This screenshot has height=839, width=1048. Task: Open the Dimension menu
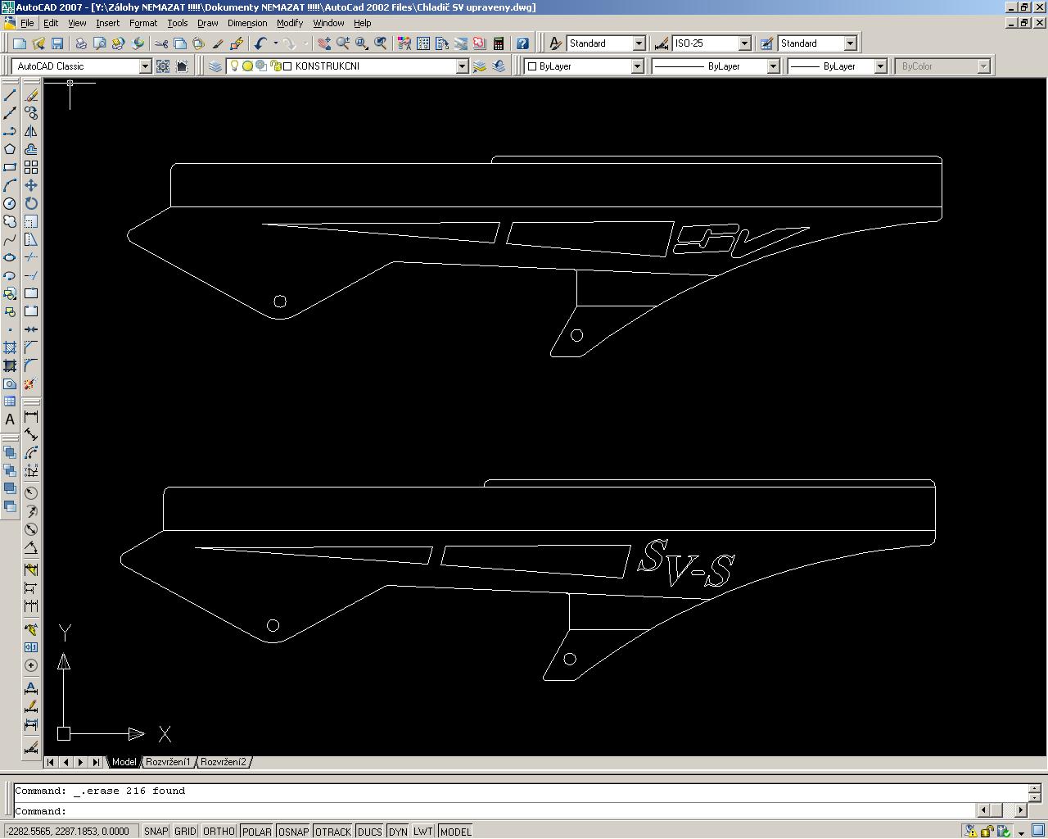(247, 23)
